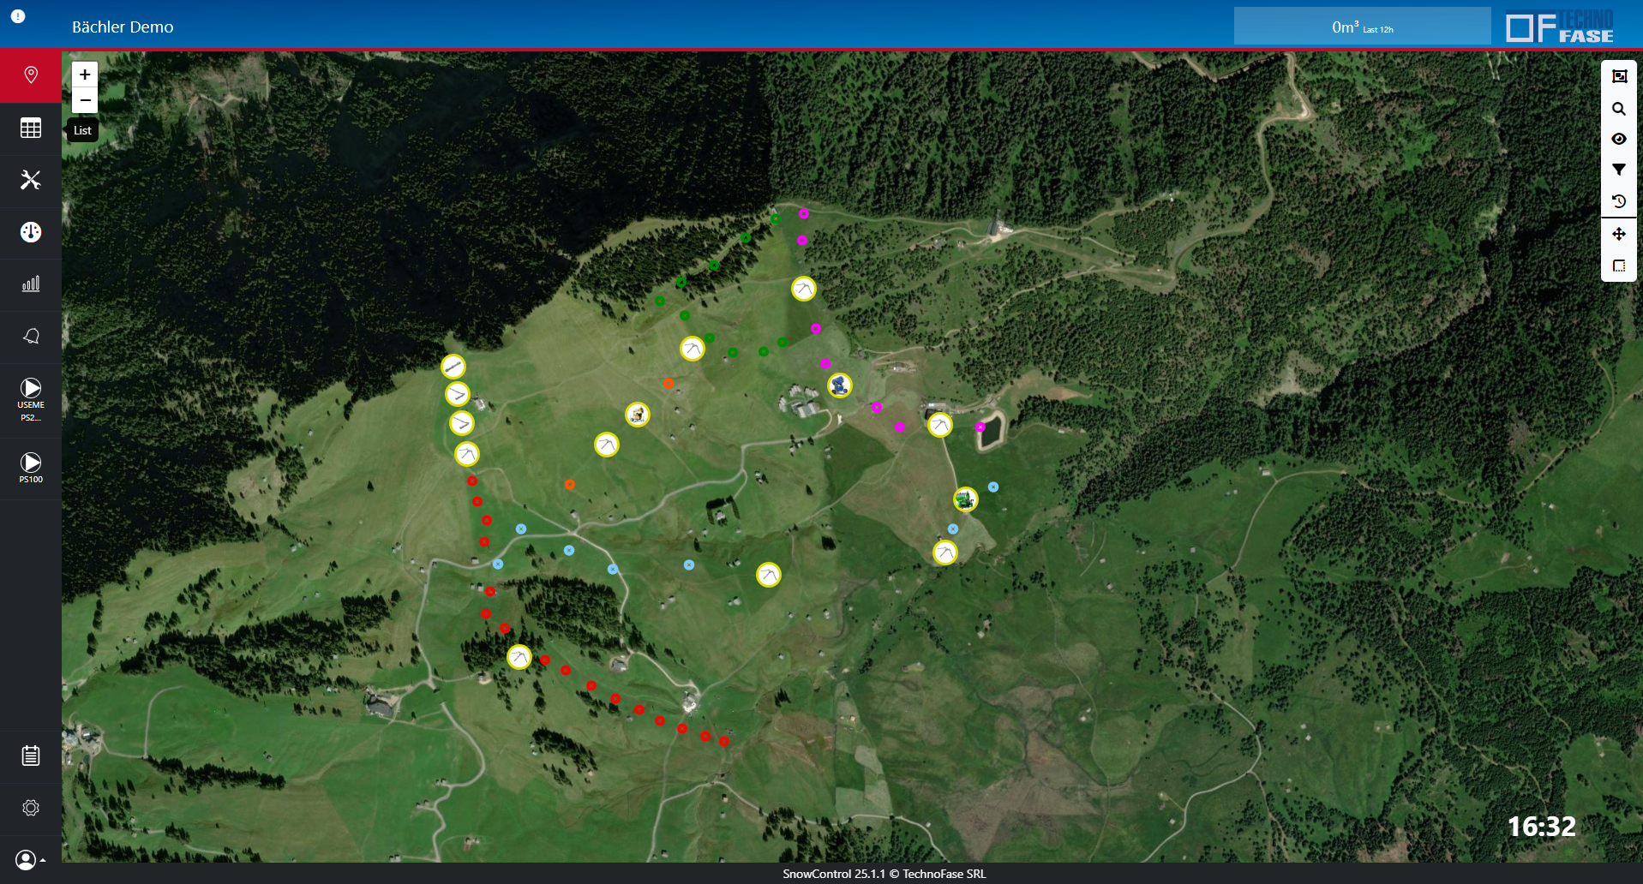The height and width of the screenshot is (884, 1643).
Task: Open the gauge dashboard in sidebar
Action: click(x=31, y=232)
